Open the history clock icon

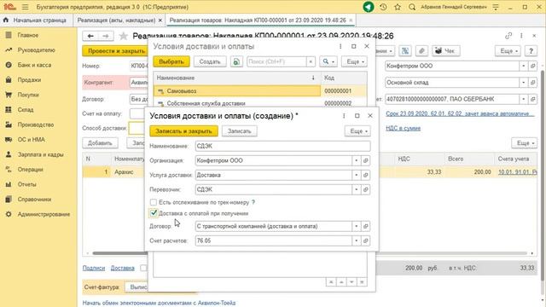click(x=383, y=7)
